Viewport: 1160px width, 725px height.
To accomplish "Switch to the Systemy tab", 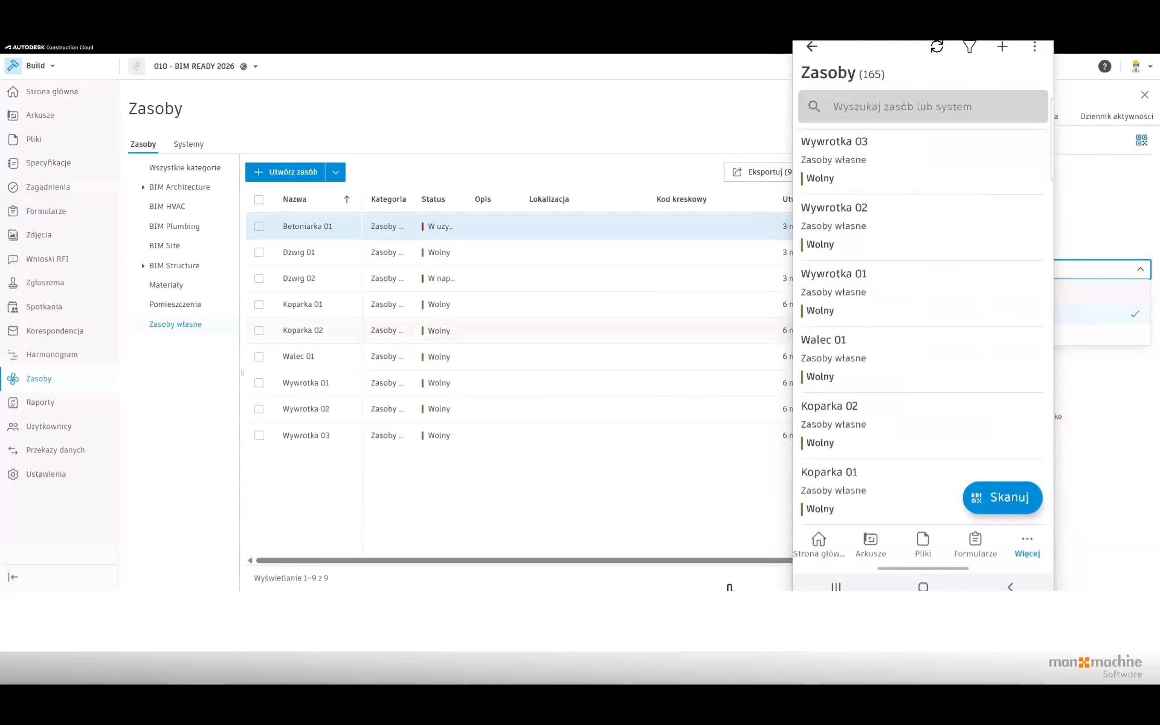I will pos(188,144).
